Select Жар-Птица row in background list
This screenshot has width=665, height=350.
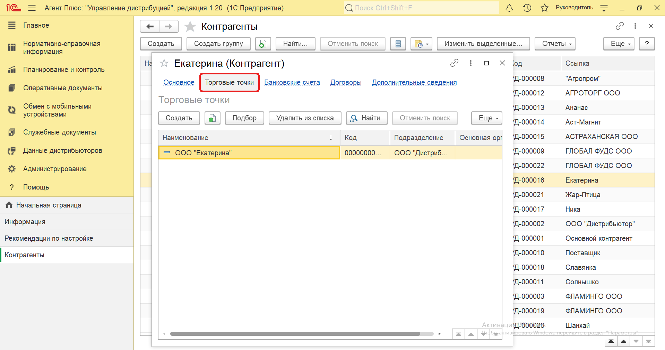point(584,195)
